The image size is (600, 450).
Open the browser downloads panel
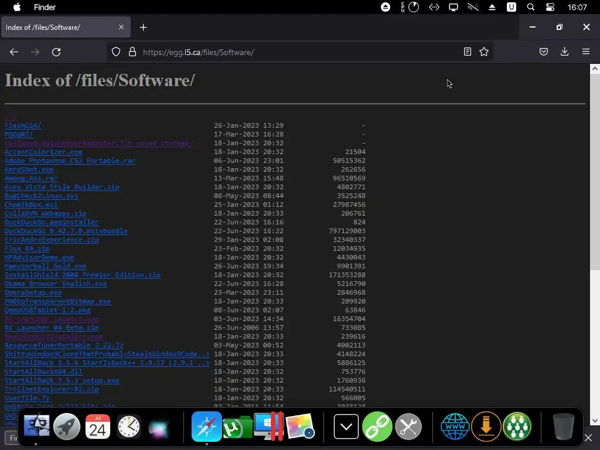[564, 52]
